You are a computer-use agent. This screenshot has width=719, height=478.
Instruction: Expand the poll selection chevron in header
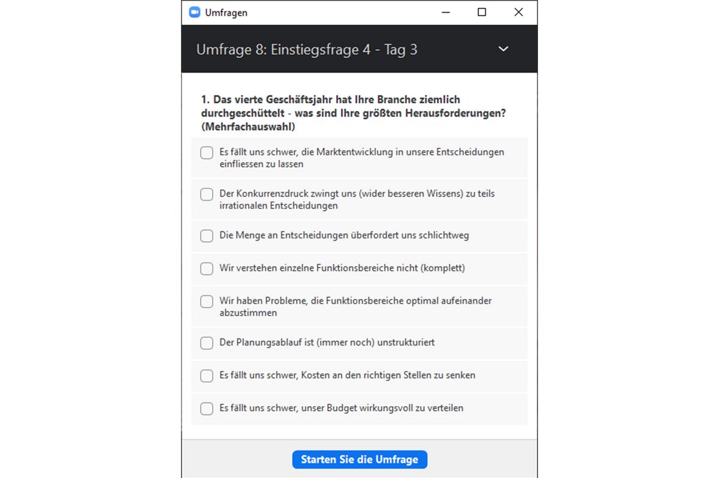pos(503,49)
